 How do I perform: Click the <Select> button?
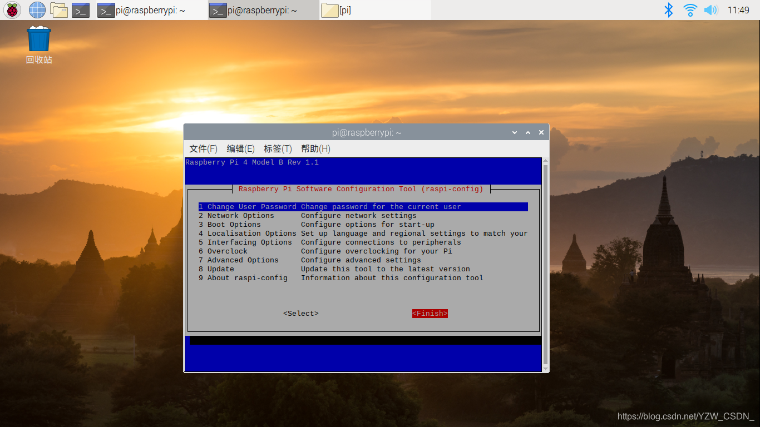[x=301, y=314]
